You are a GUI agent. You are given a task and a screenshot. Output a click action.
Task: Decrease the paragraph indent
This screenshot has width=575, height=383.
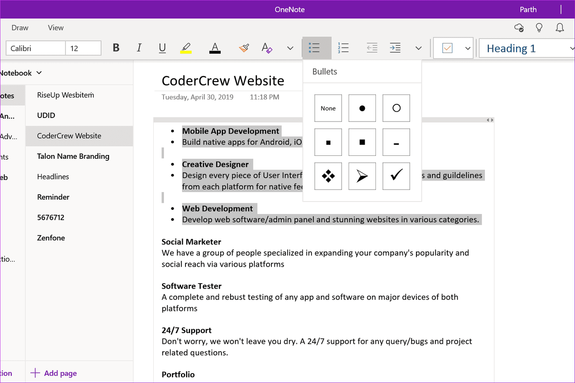click(x=372, y=48)
